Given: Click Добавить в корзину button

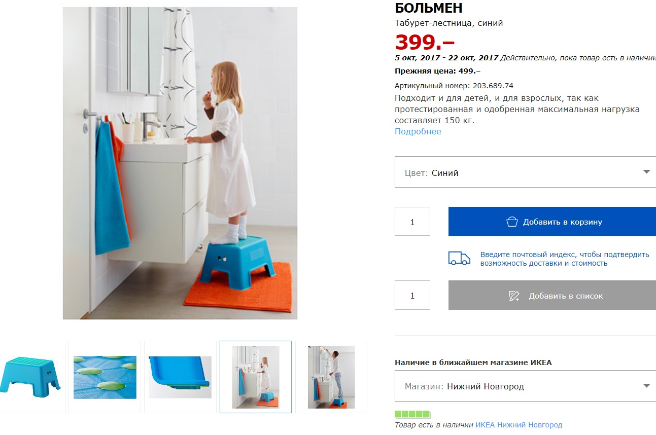Looking at the screenshot, I should click(x=552, y=222).
